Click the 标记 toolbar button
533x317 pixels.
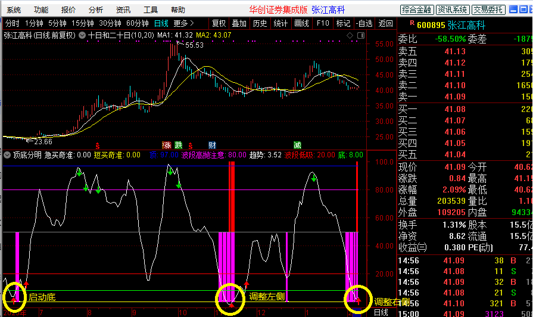343,23
